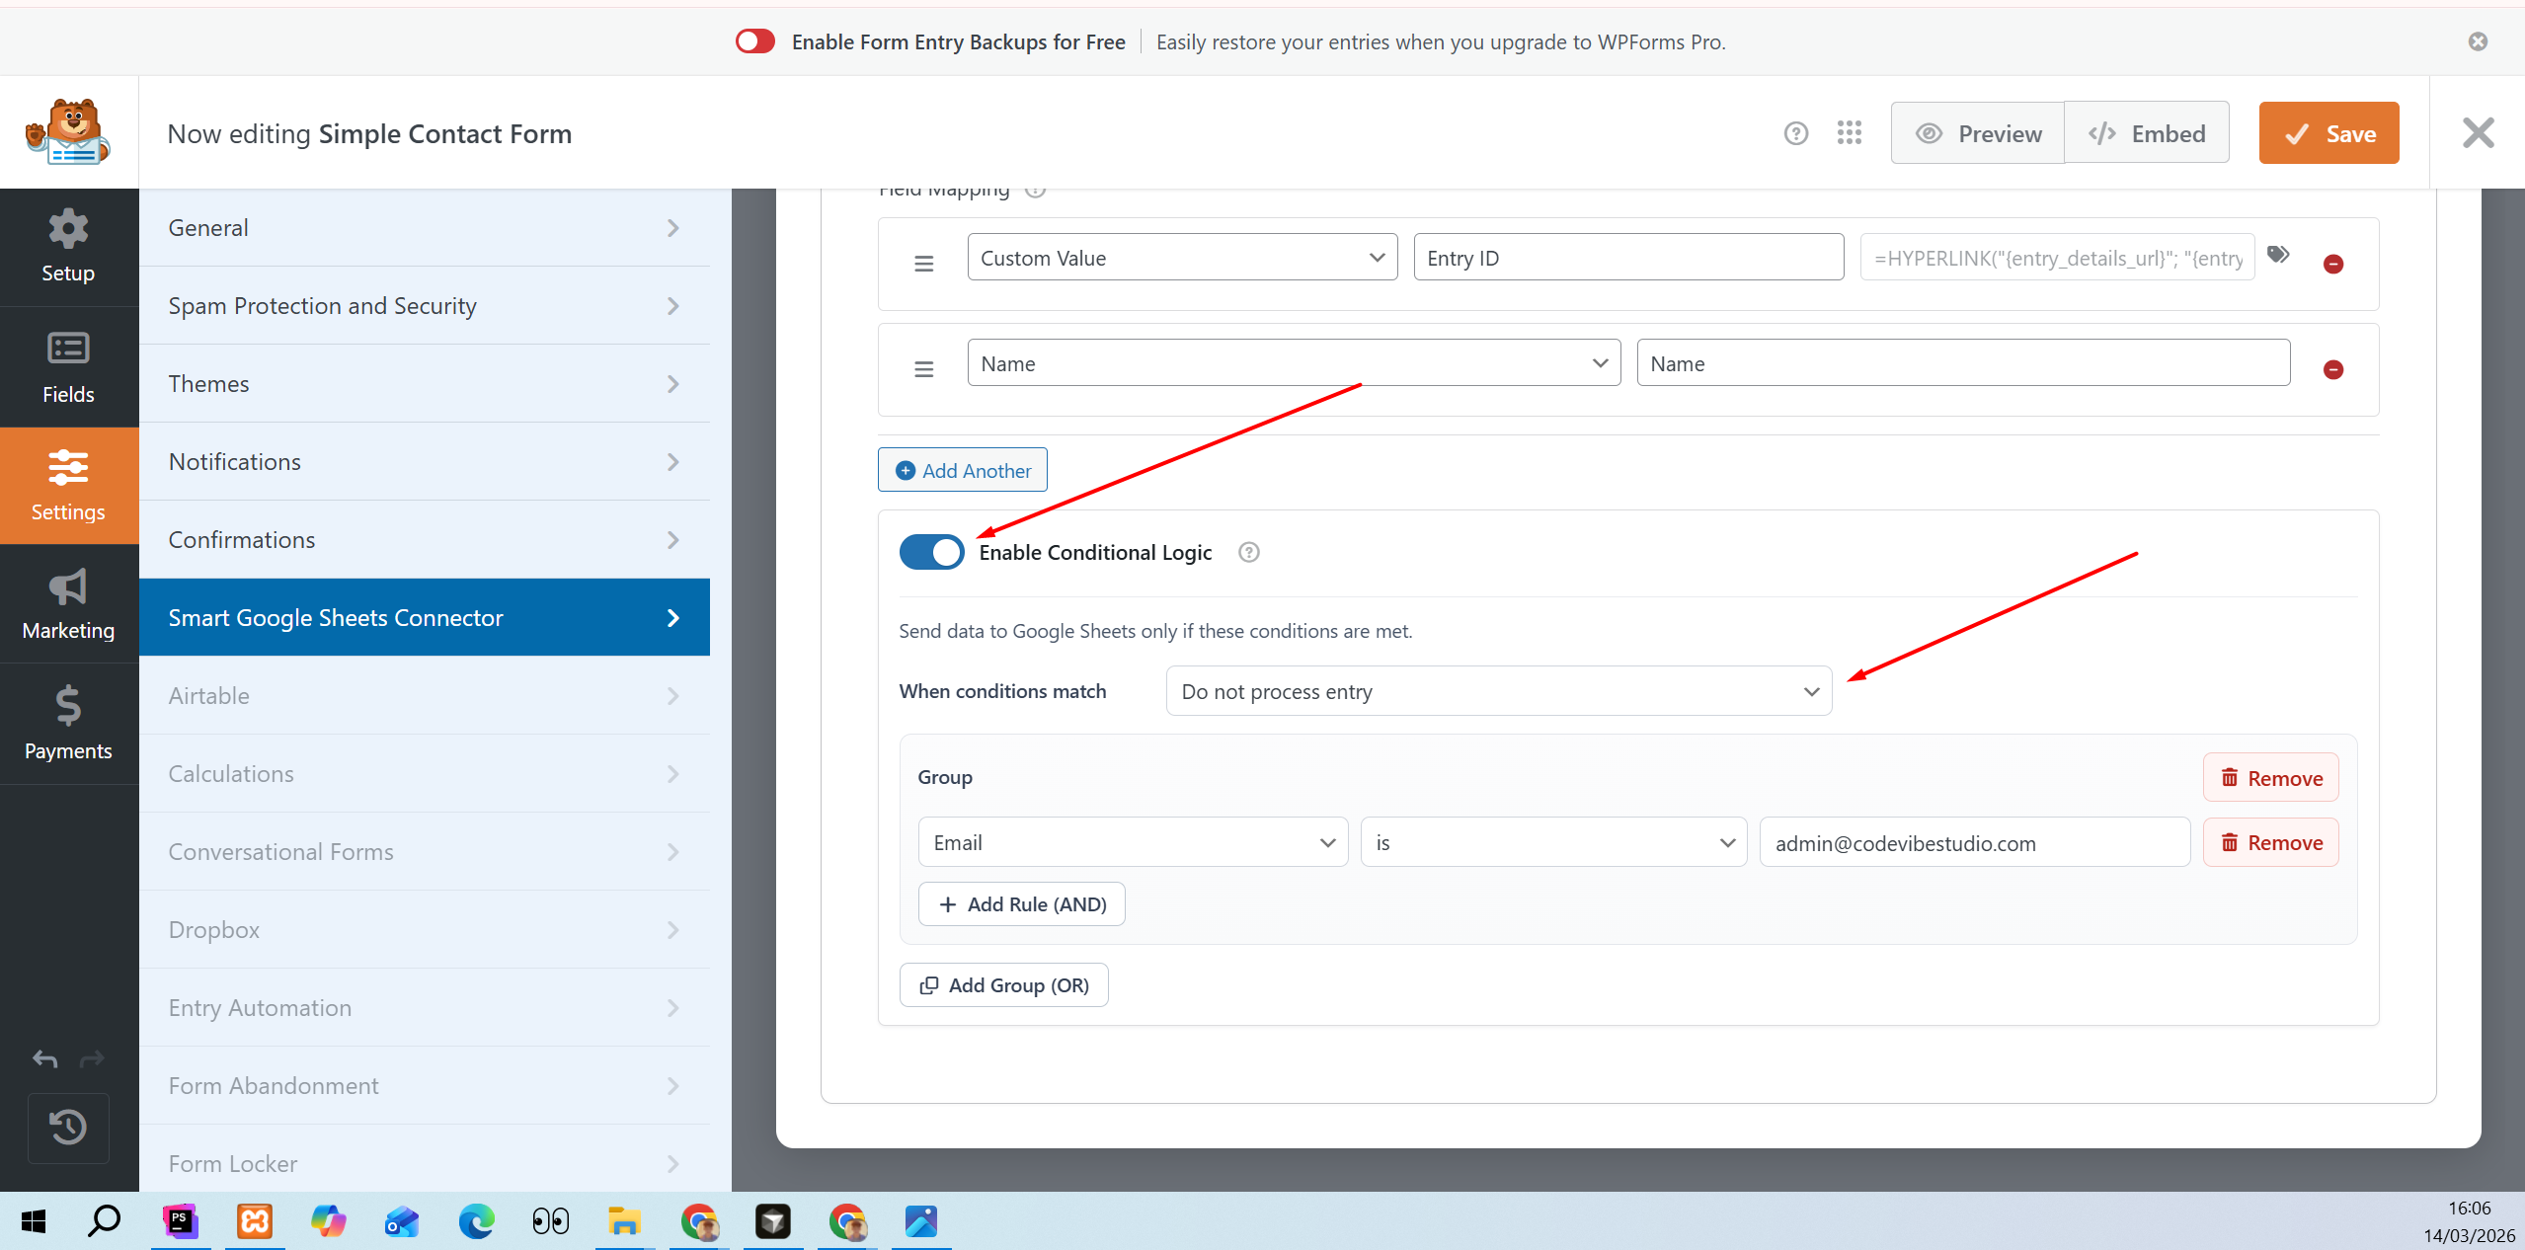Open the Notifications settings section

point(425,462)
